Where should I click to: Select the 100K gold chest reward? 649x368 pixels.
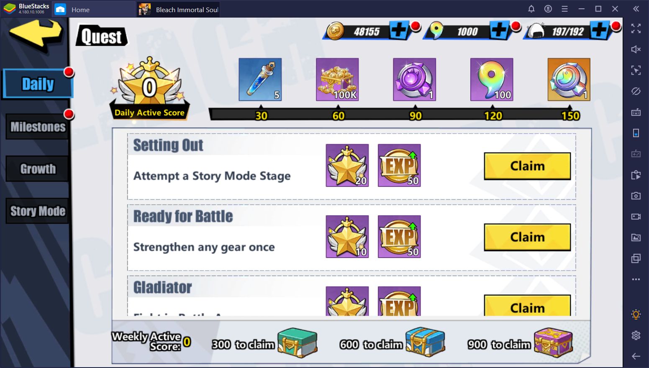337,79
